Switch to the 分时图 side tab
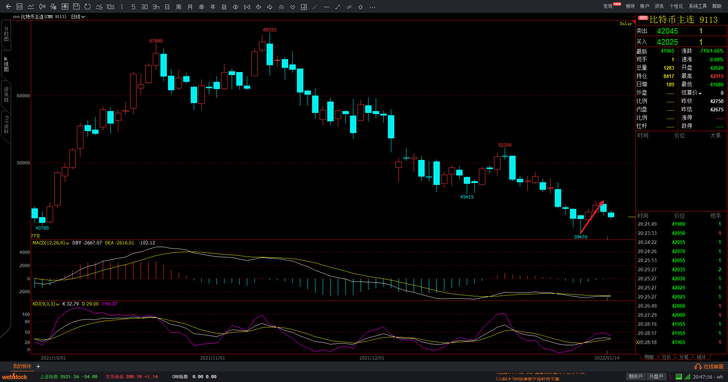Image resolution: width=728 pixels, height=382 pixels. (x=6, y=34)
